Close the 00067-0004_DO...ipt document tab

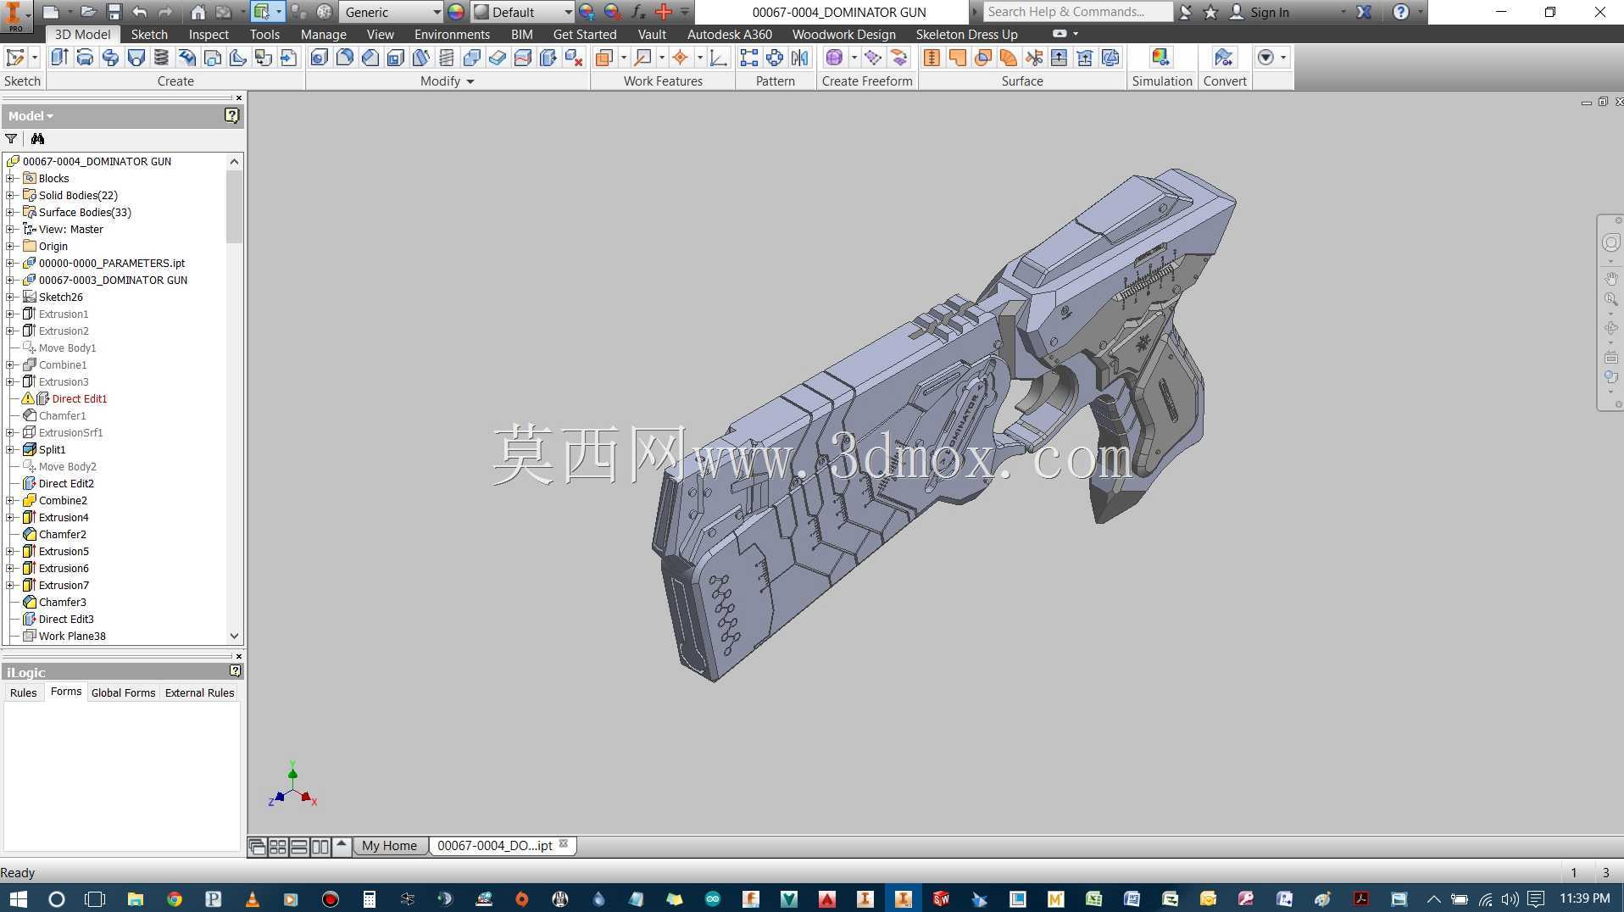(564, 844)
